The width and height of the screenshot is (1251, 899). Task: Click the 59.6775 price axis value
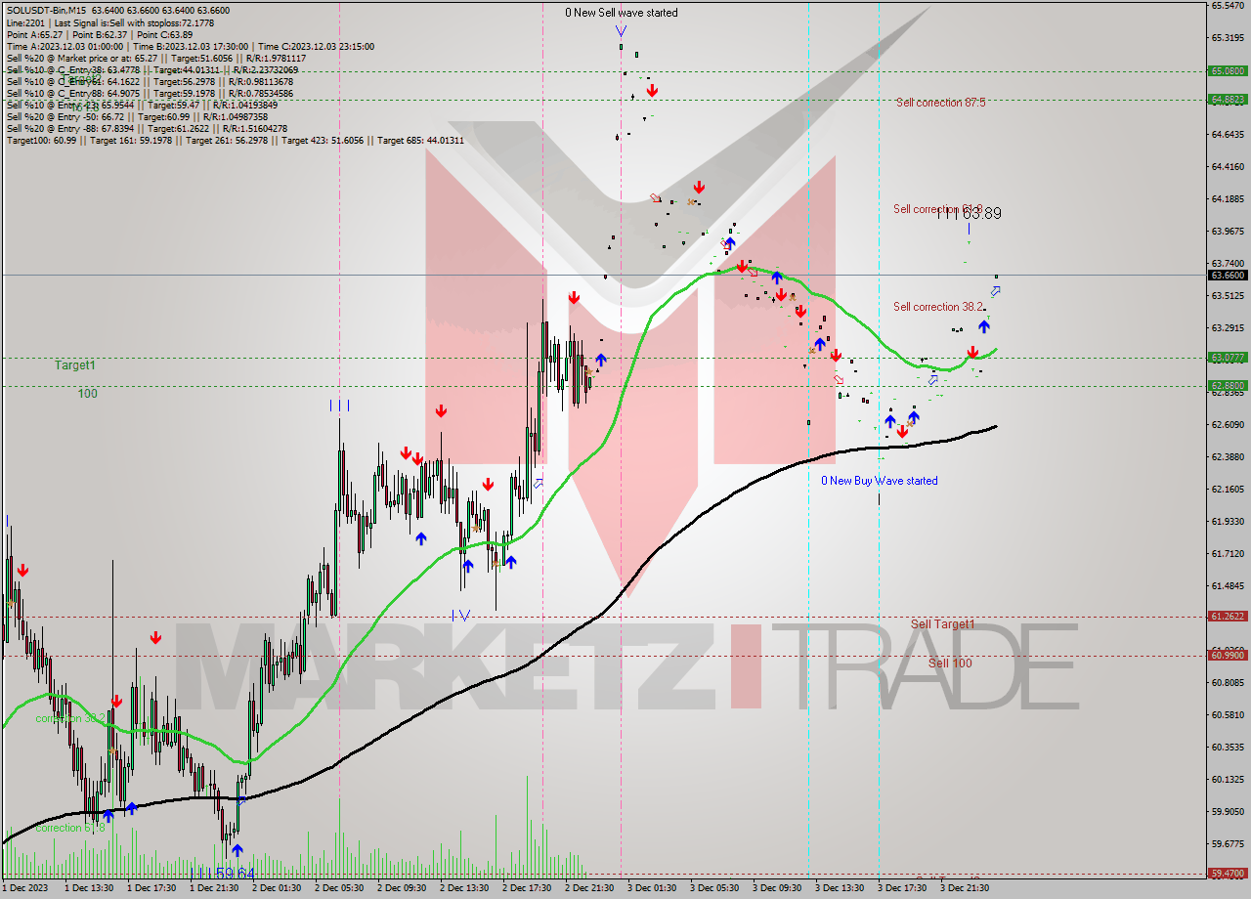pyautogui.click(x=1227, y=844)
